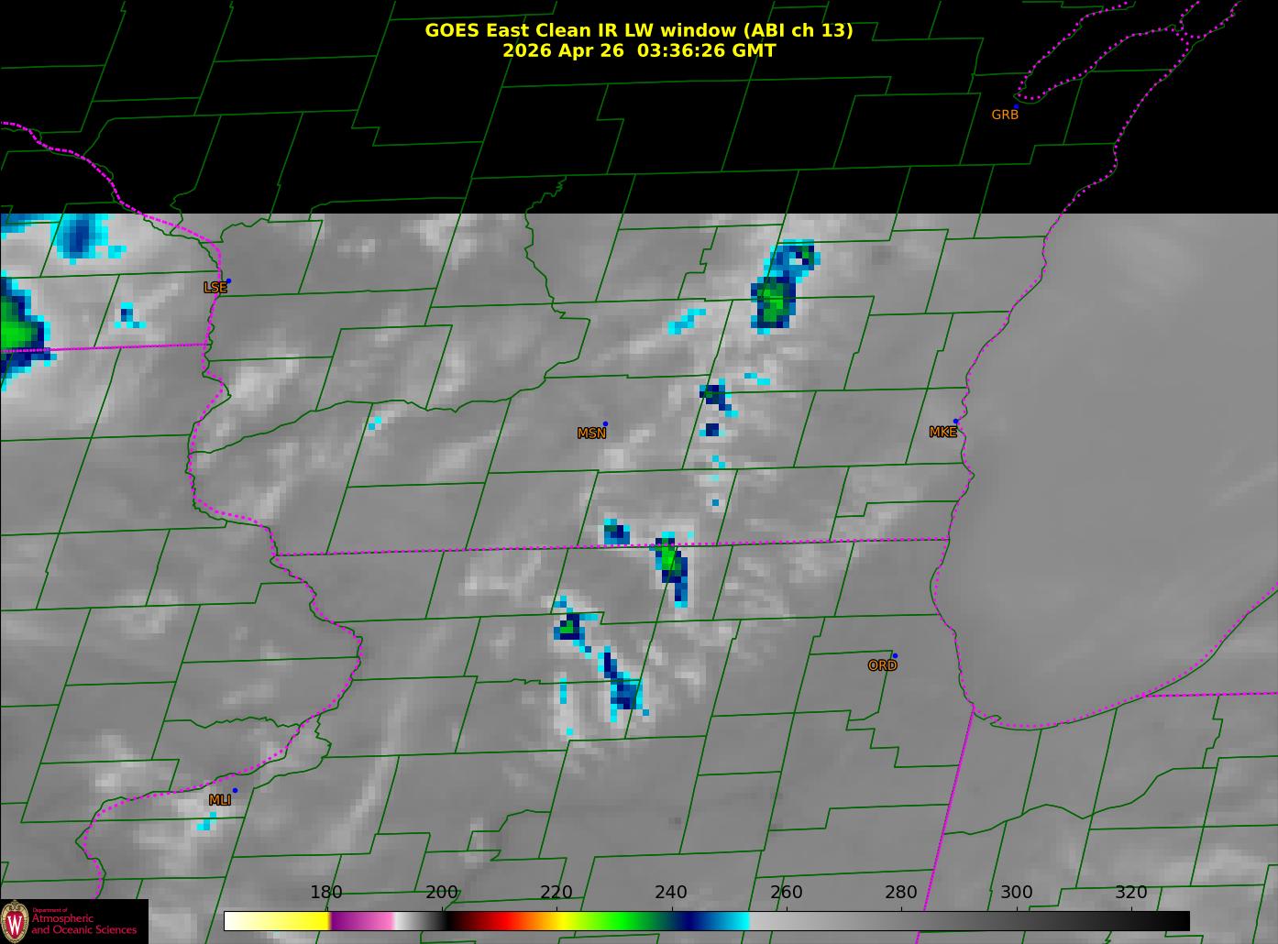Click the 300 label on the color bar
1278x944 pixels.
(1016, 893)
